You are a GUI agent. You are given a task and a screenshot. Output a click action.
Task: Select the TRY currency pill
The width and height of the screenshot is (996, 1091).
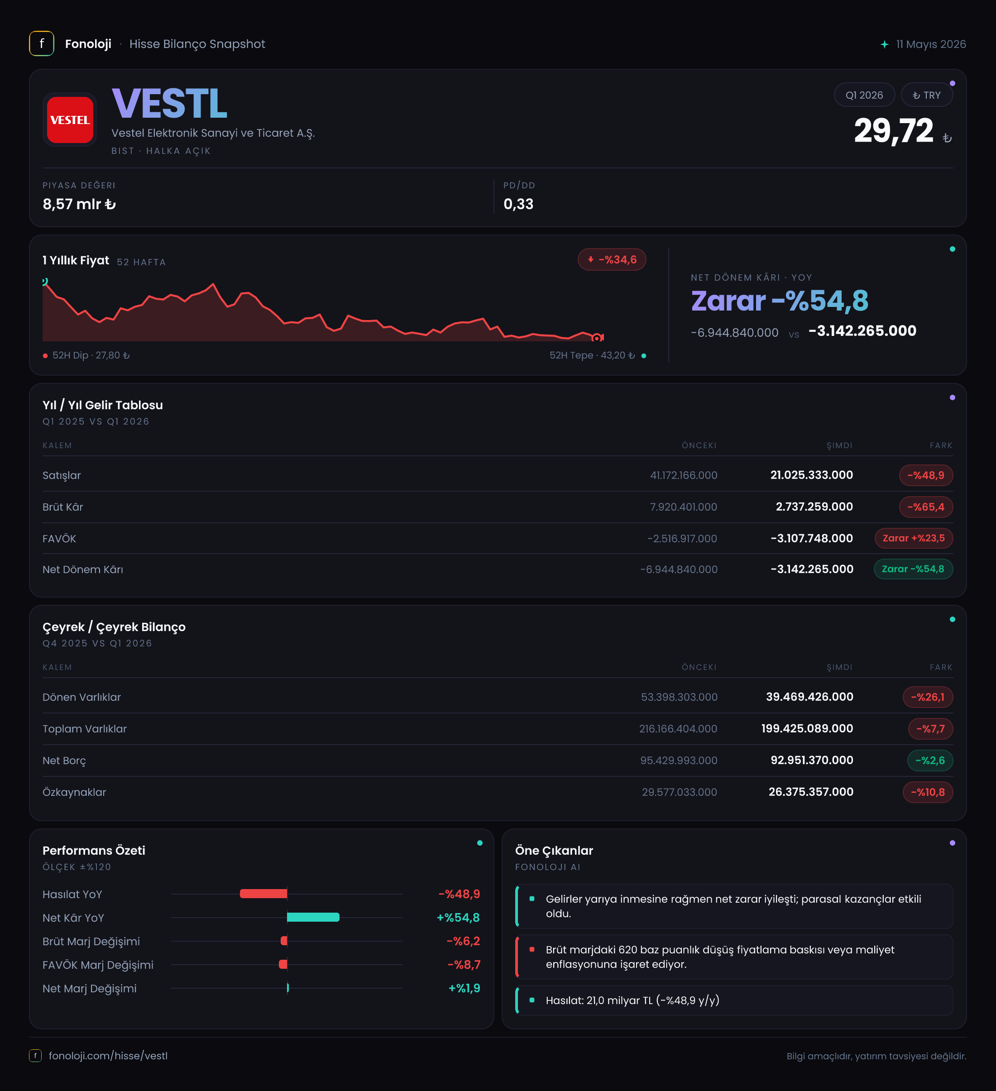[x=927, y=95]
